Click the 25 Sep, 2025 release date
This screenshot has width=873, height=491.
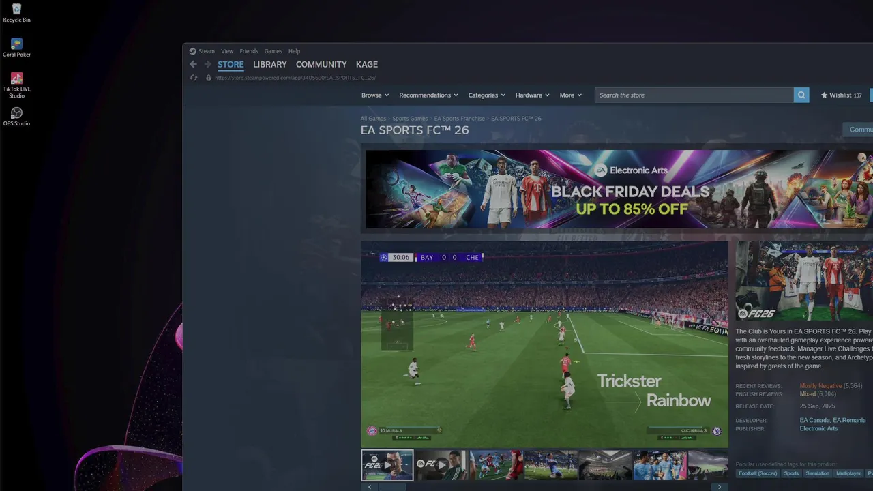pos(817,406)
